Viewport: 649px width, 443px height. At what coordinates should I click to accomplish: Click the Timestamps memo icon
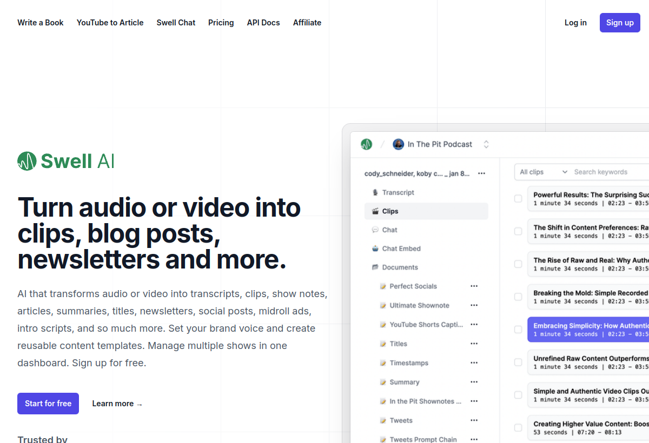[383, 363]
